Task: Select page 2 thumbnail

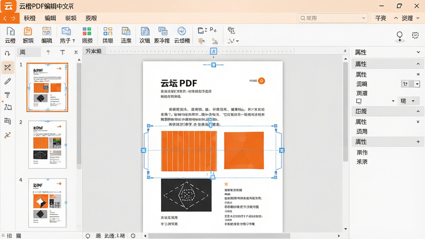Action: (47, 145)
